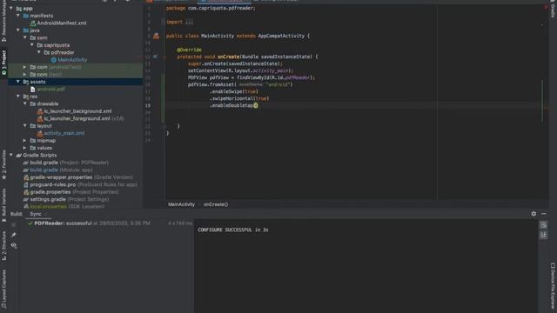Image resolution: width=557 pixels, height=313 pixels.
Task: Click the stop icon in Build panel sidebar
Action: pos(14,224)
